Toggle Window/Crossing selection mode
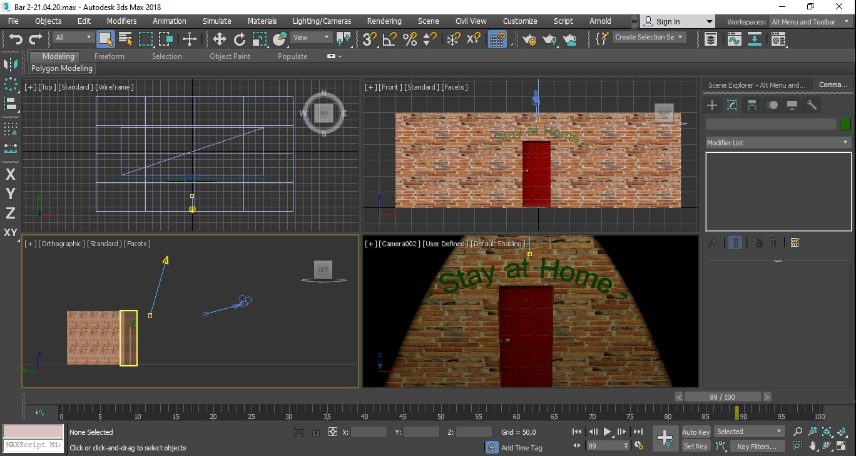The width and height of the screenshot is (856, 456). click(x=166, y=39)
